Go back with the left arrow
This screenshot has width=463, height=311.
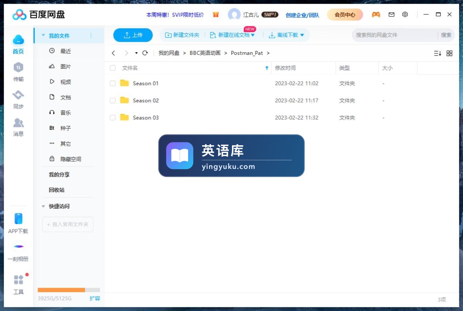tap(114, 53)
